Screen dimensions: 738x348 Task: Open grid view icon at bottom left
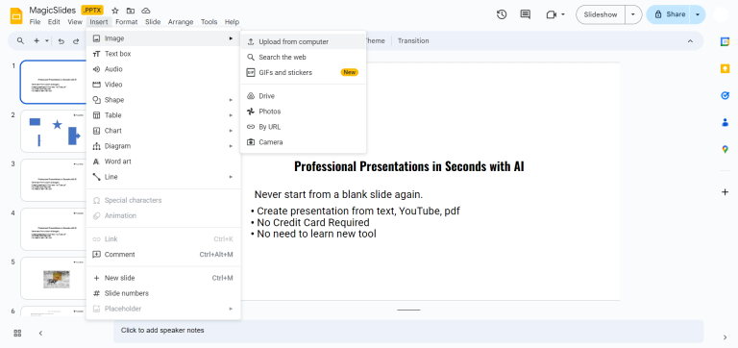coord(17,333)
